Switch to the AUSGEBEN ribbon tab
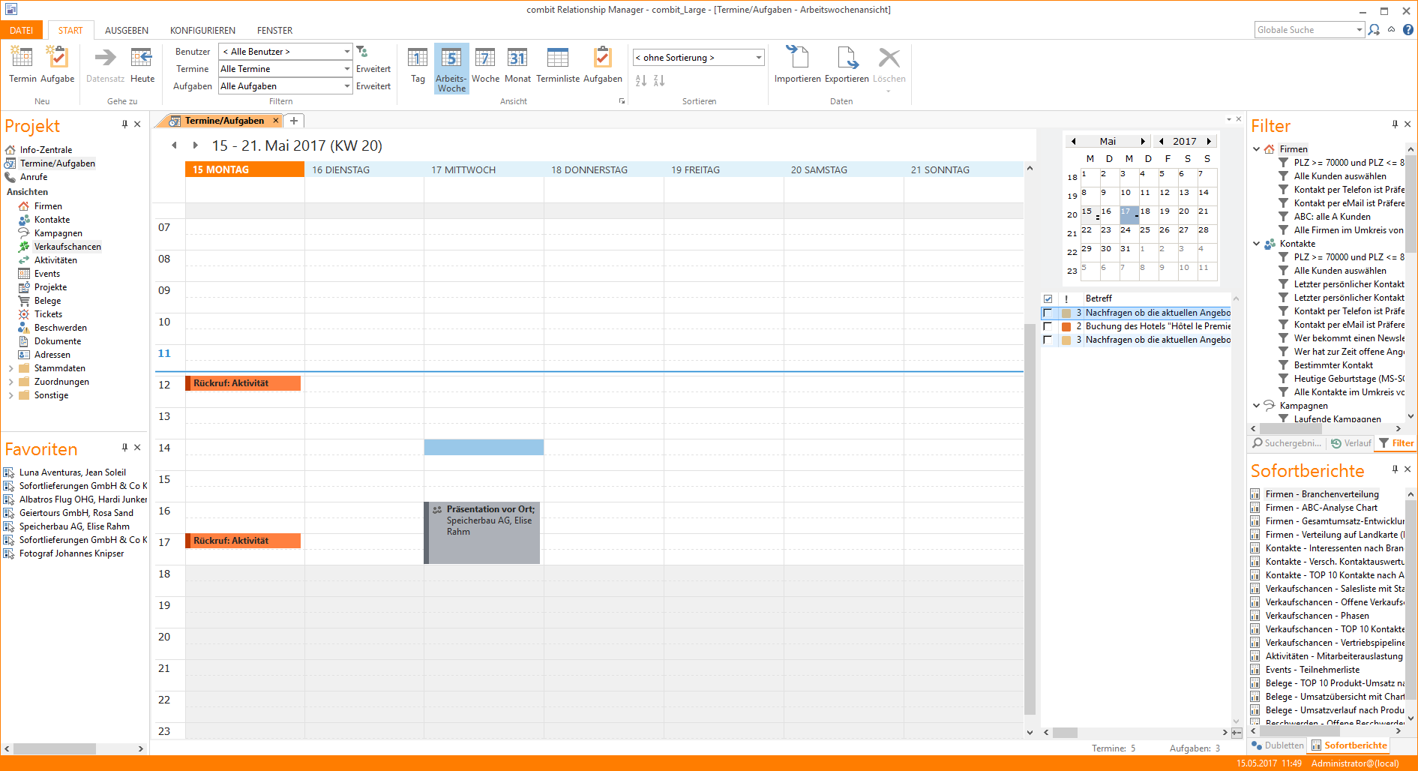1418x771 pixels. click(126, 31)
